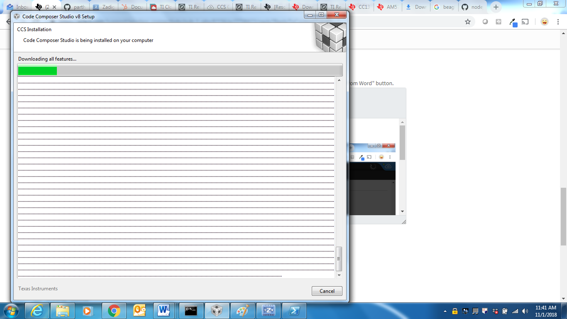Bookmark this page with the star icon

point(468,22)
